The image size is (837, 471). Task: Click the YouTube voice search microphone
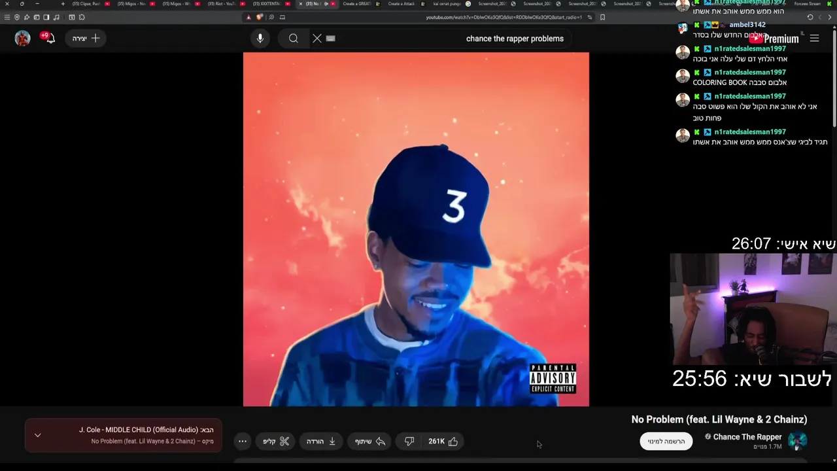(260, 39)
